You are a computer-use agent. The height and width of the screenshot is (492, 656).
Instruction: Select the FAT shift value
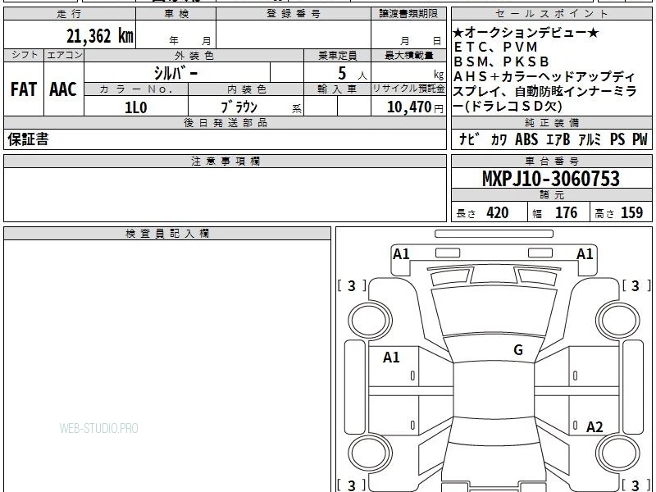24,89
